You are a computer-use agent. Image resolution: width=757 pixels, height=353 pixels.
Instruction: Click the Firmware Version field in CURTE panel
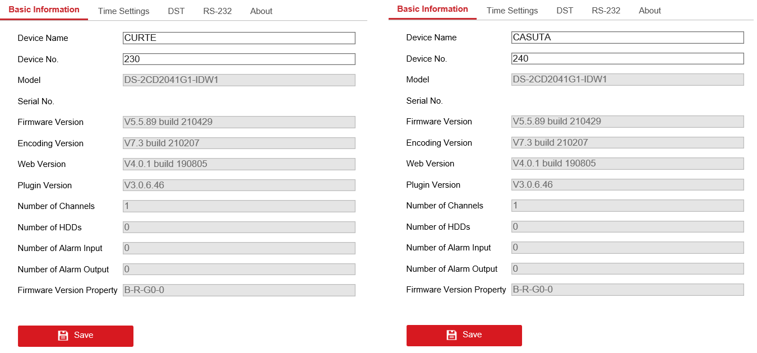tap(239, 122)
